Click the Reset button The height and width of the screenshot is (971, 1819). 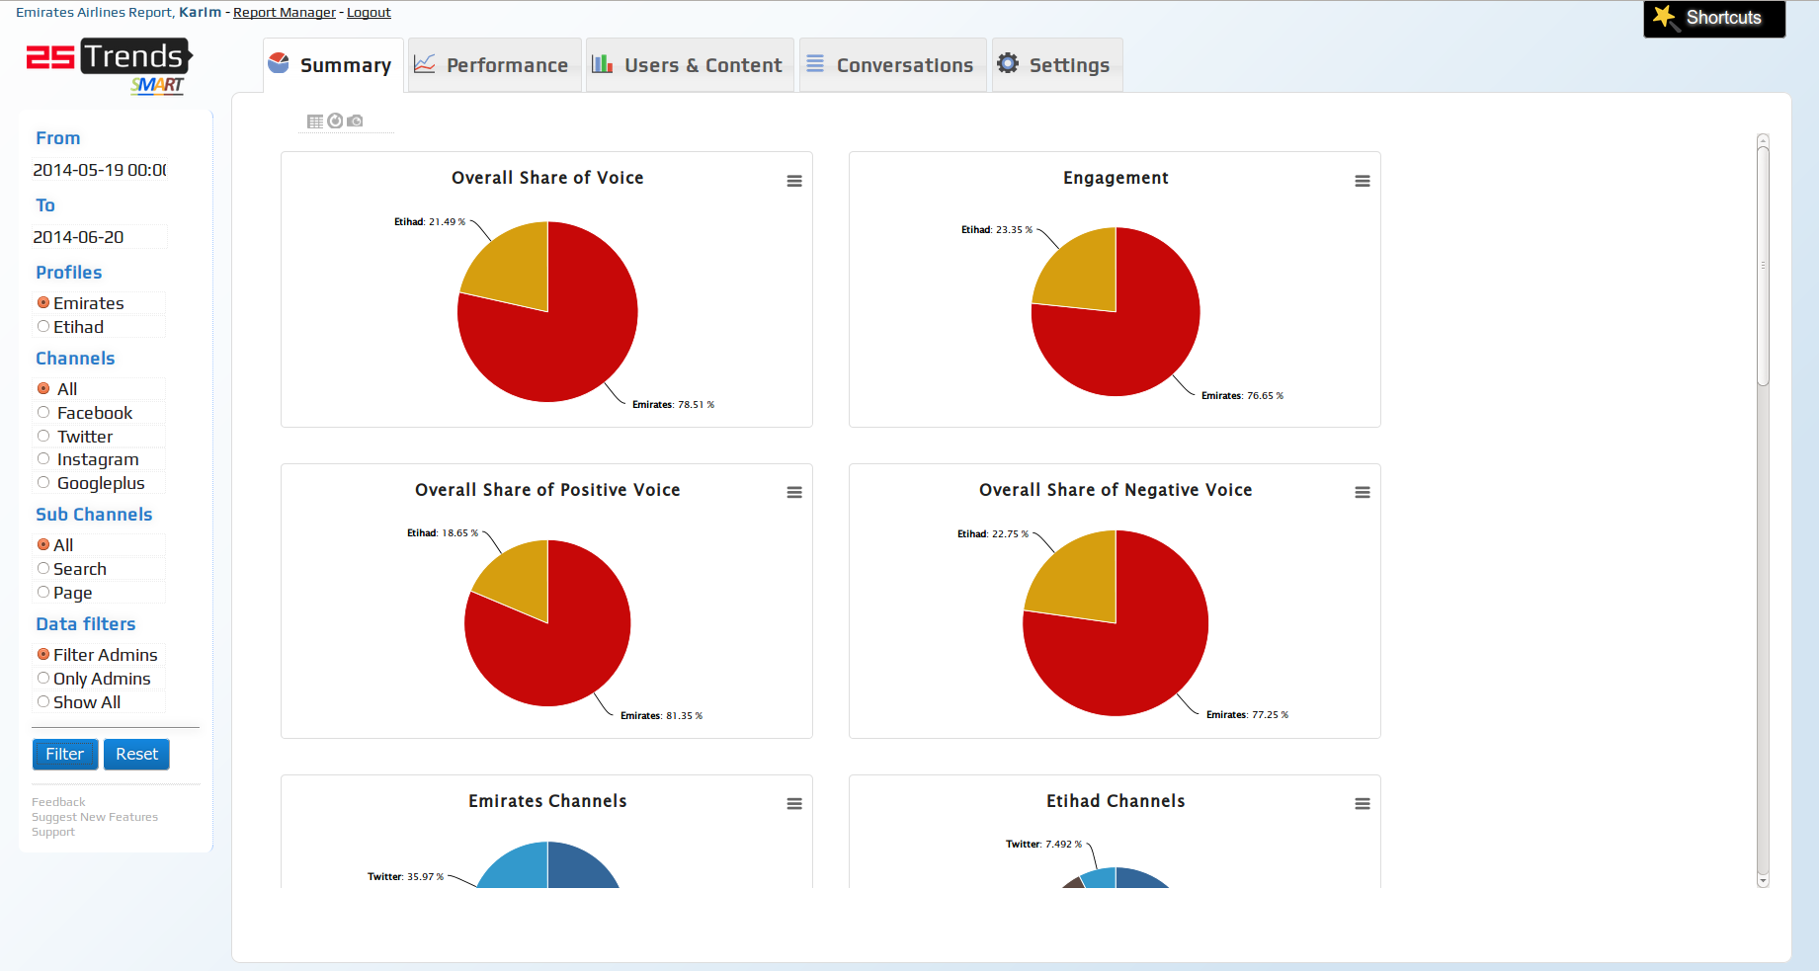point(136,754)
